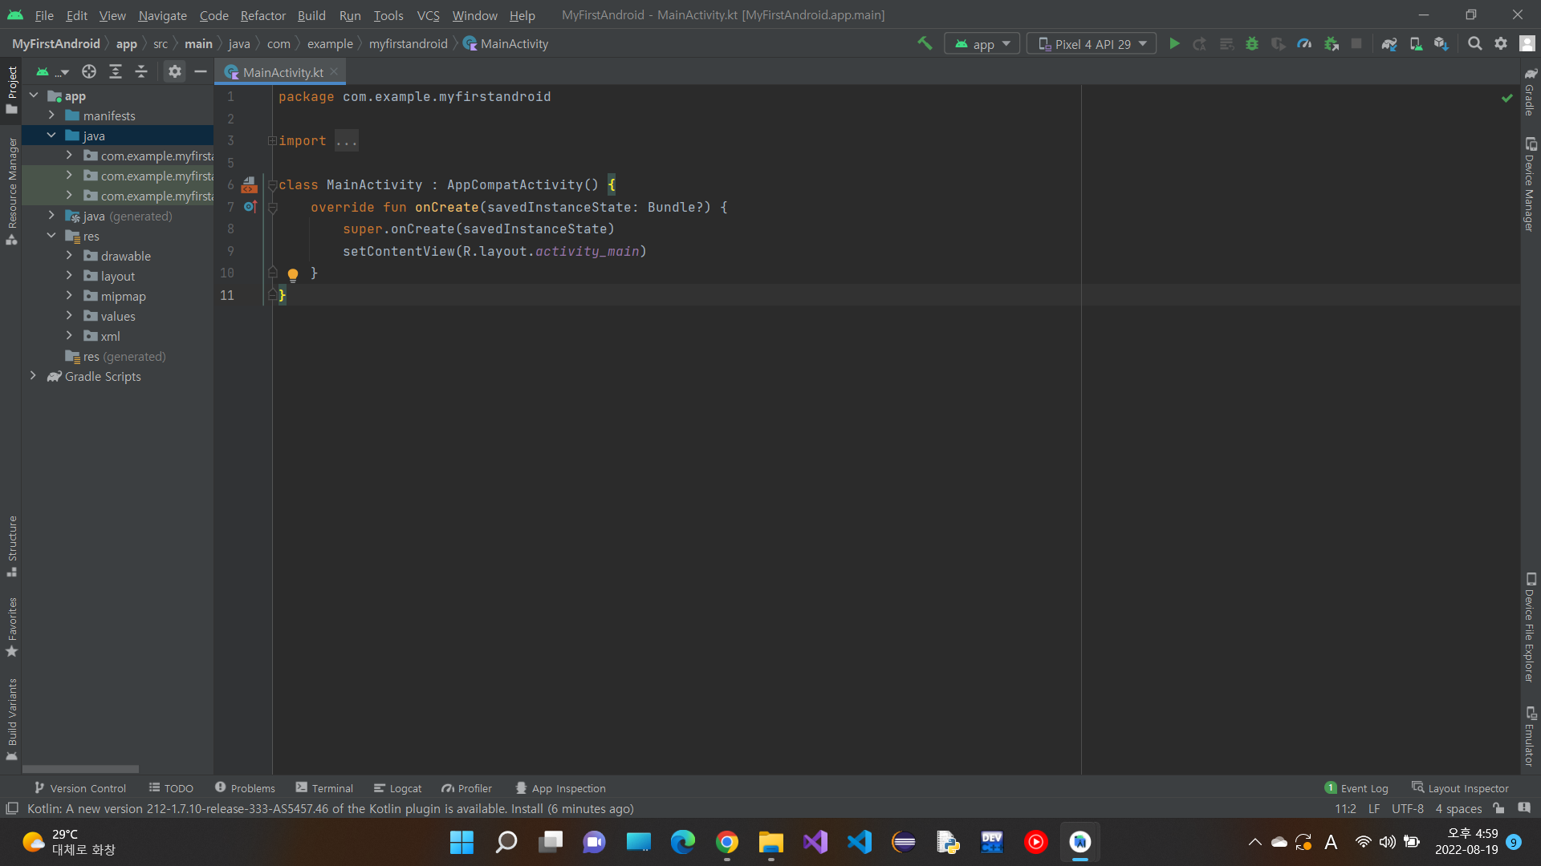This screenshot has height=866, width=1541.
Task: Open the Pixel 4 API 29 device dropdown
Action: [x=1092, y=44]
